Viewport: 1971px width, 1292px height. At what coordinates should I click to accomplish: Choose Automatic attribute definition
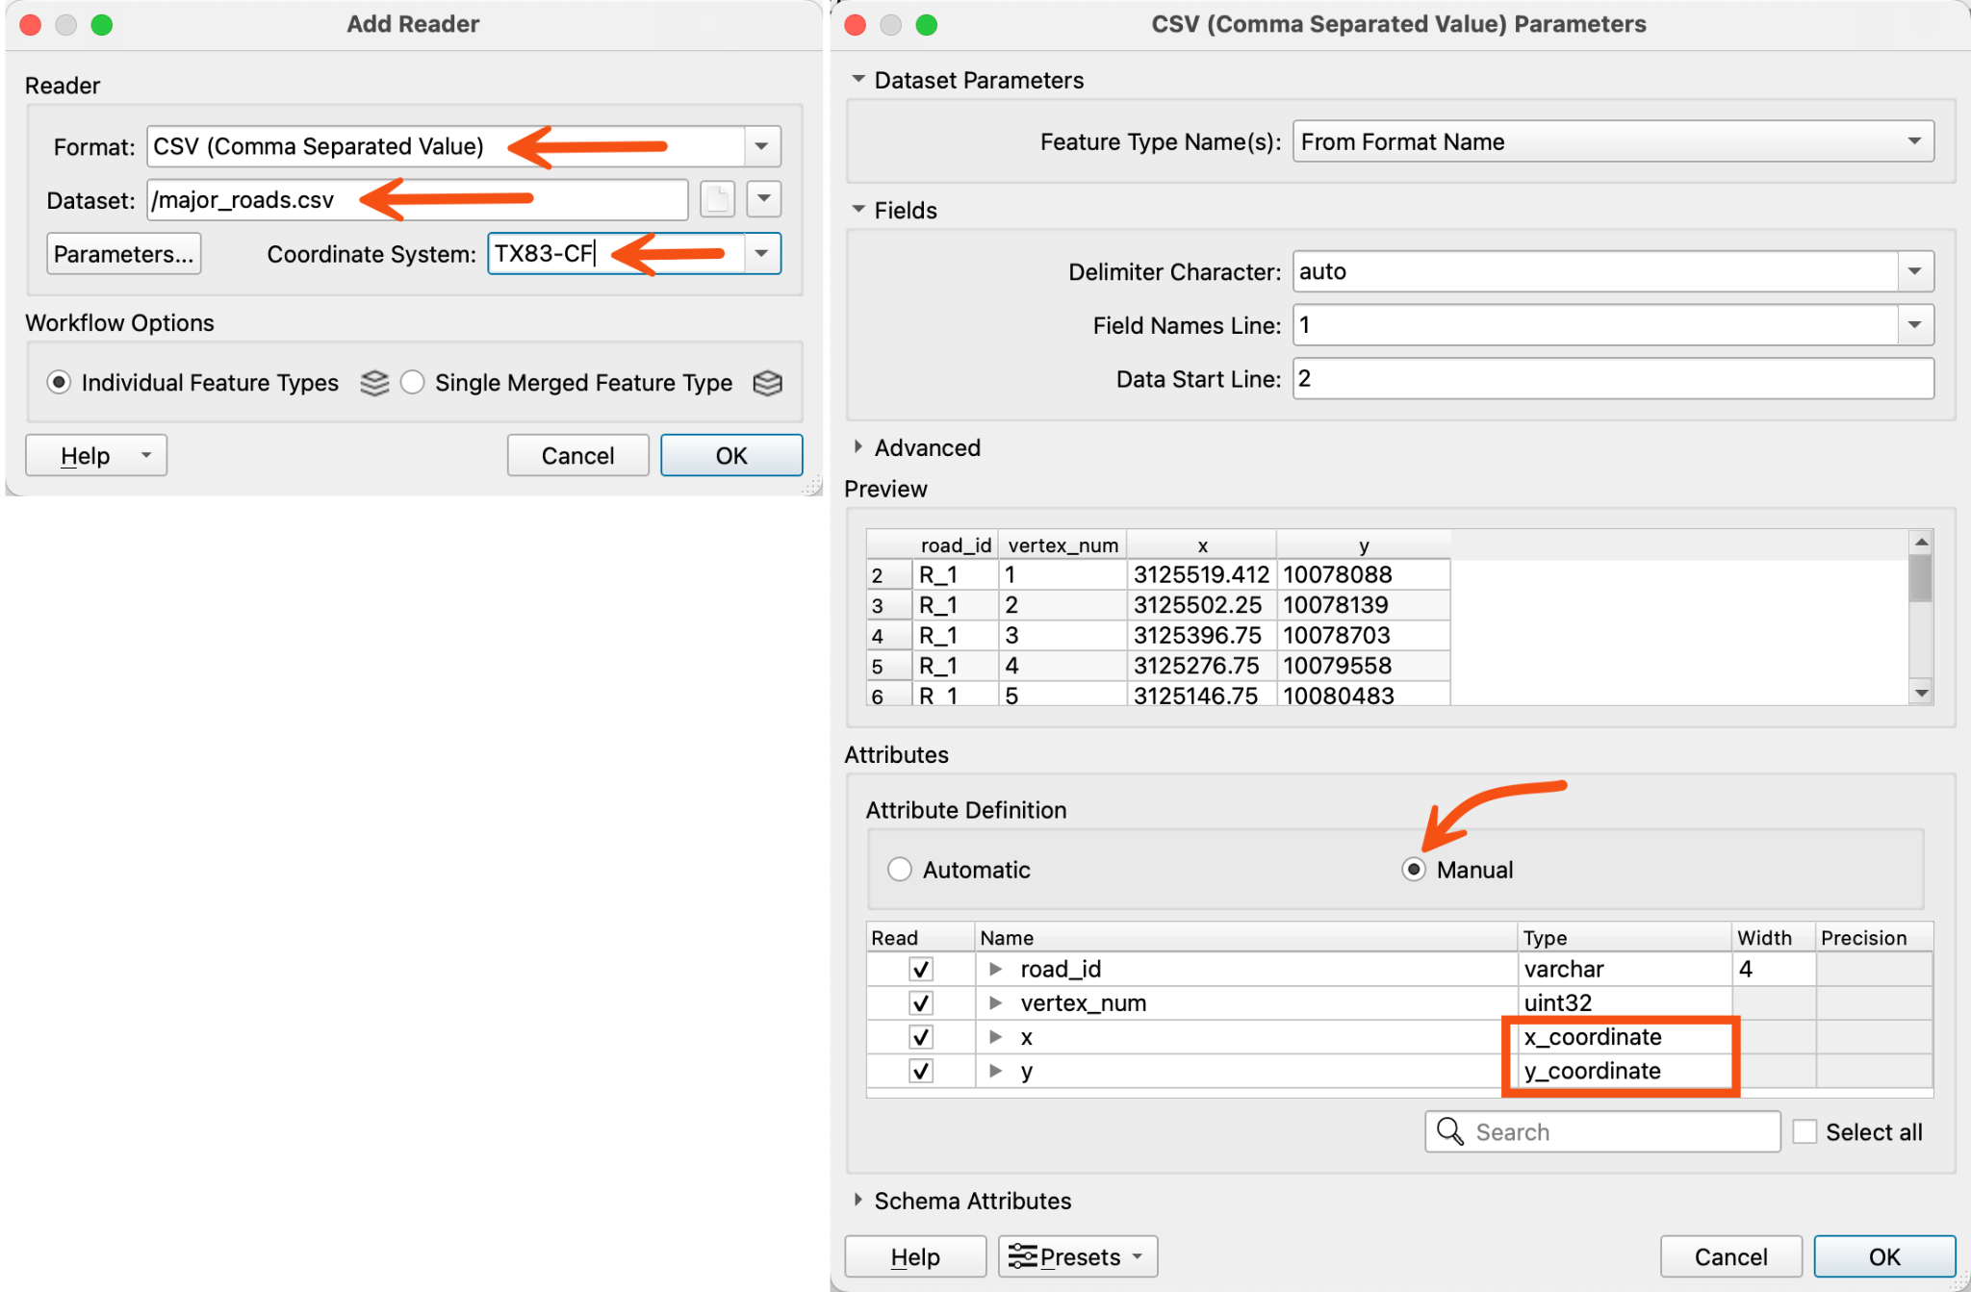(899, 870)
